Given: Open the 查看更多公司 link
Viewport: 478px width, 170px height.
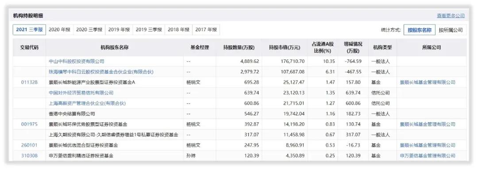Looking at the screenshot, I should click(451, 16).
